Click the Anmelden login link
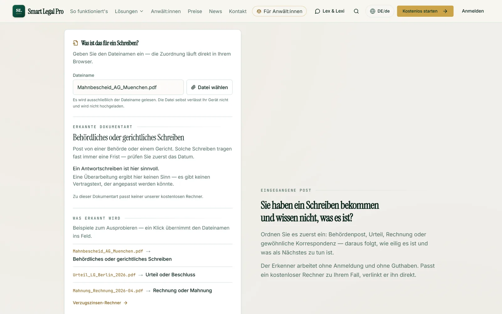The height and width of the screenshot is (314, 502). point(473,11)
